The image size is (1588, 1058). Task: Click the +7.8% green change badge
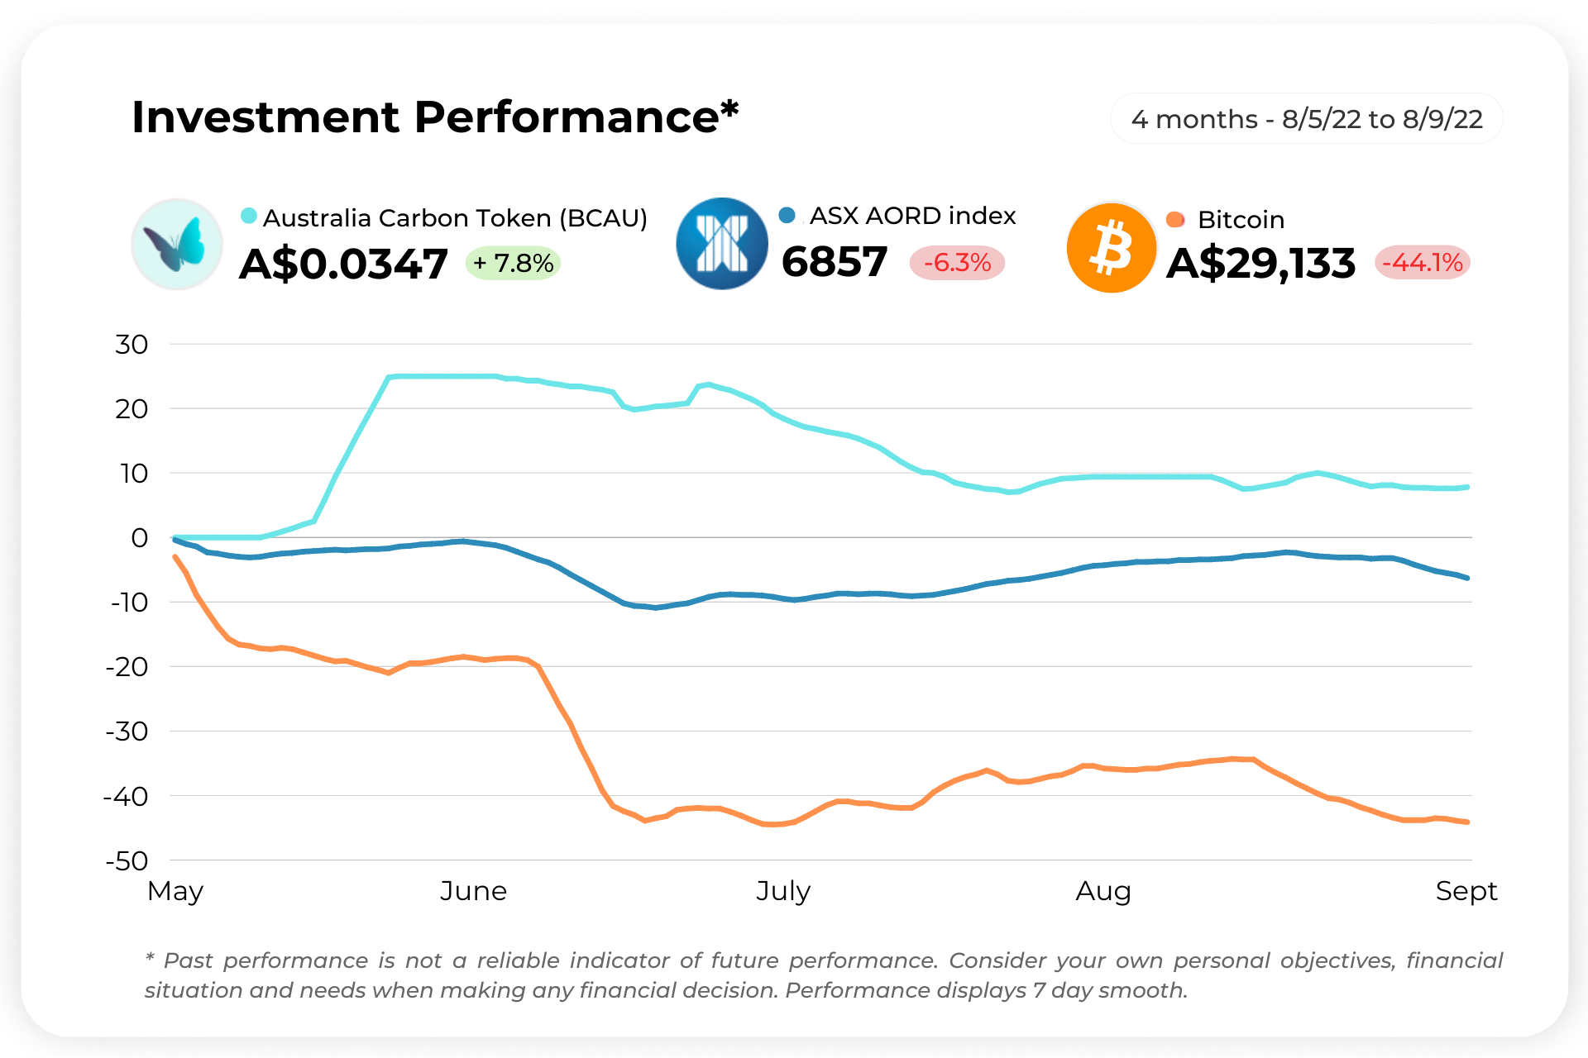pos(514,263)
